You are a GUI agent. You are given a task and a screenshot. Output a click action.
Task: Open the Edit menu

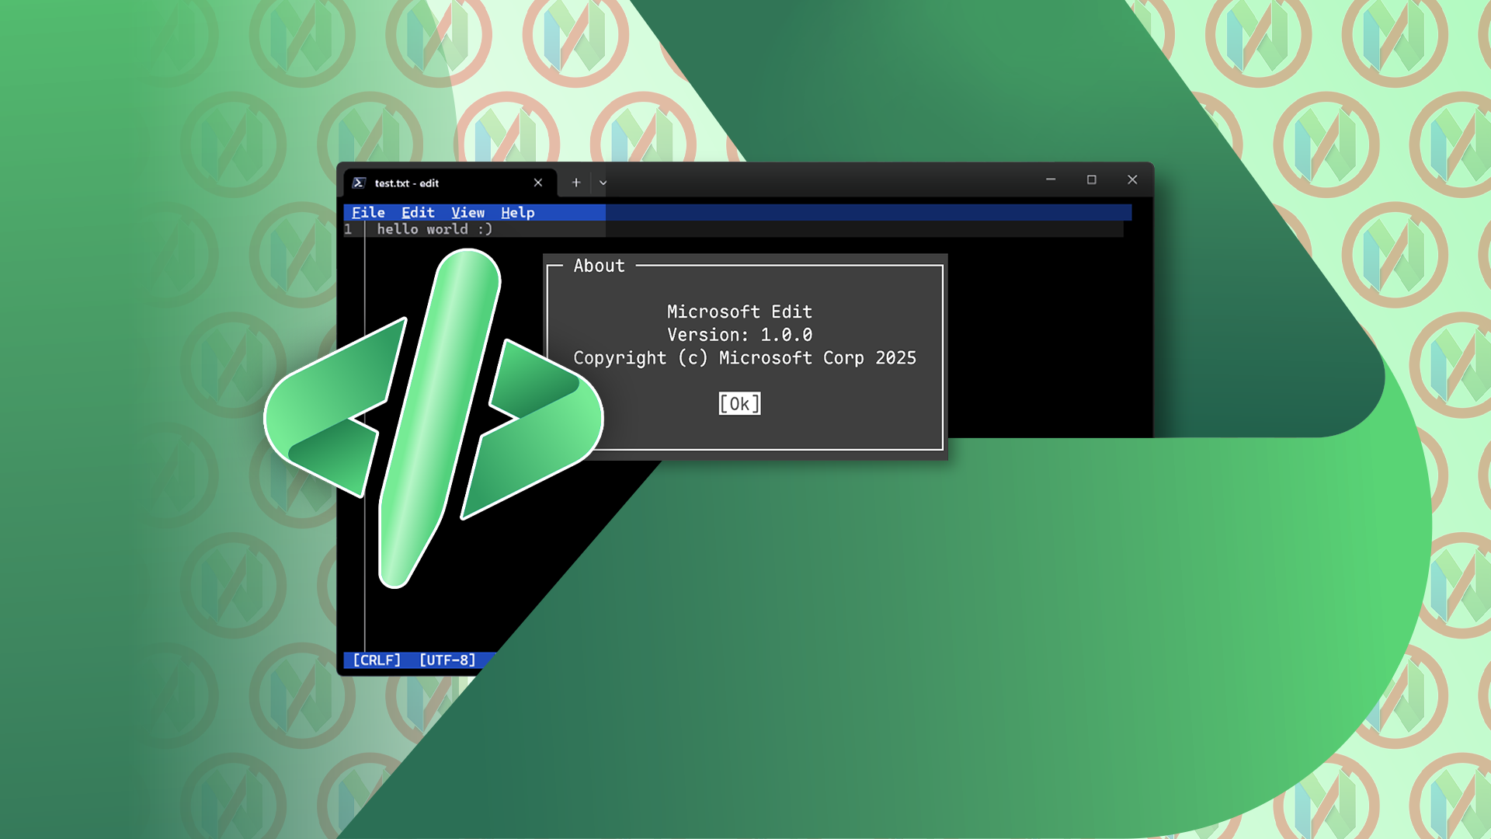pos(418,212)
